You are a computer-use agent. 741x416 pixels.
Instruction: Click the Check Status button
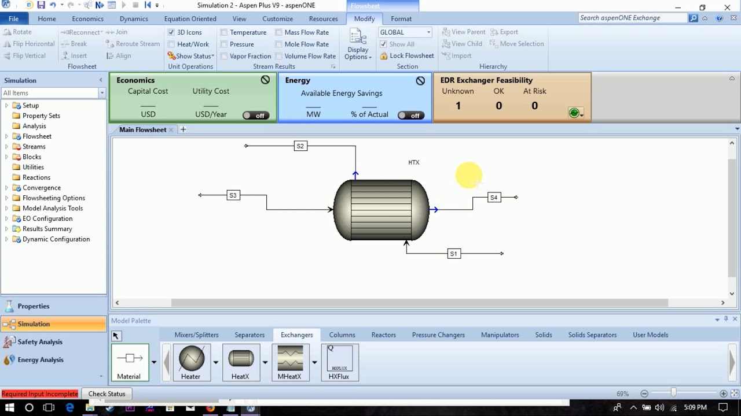pyautogui.click(x=107, y=393)
